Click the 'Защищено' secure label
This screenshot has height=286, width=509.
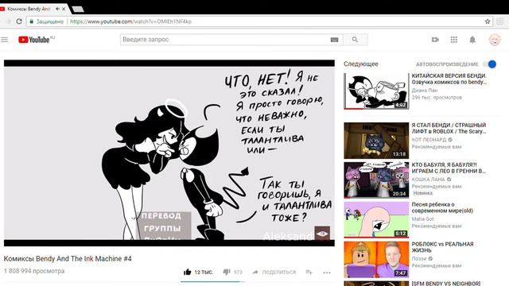[49, 21]
